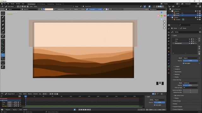Viewport: 202px width, 113px height.
Task: Toggle the camera view icon in viewport
Action: click(x=164, y=28)
